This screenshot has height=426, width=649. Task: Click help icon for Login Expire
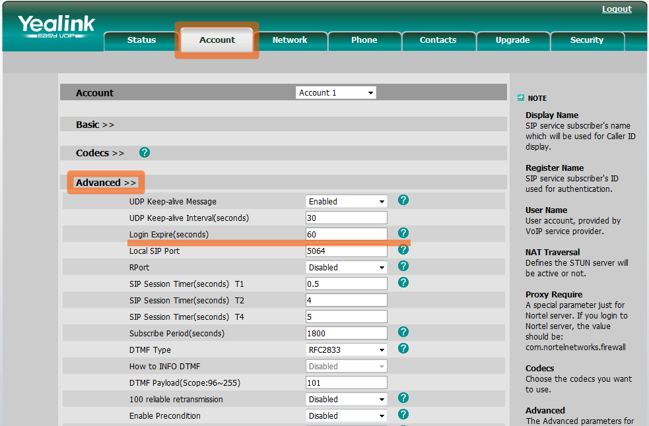[403, 233]
